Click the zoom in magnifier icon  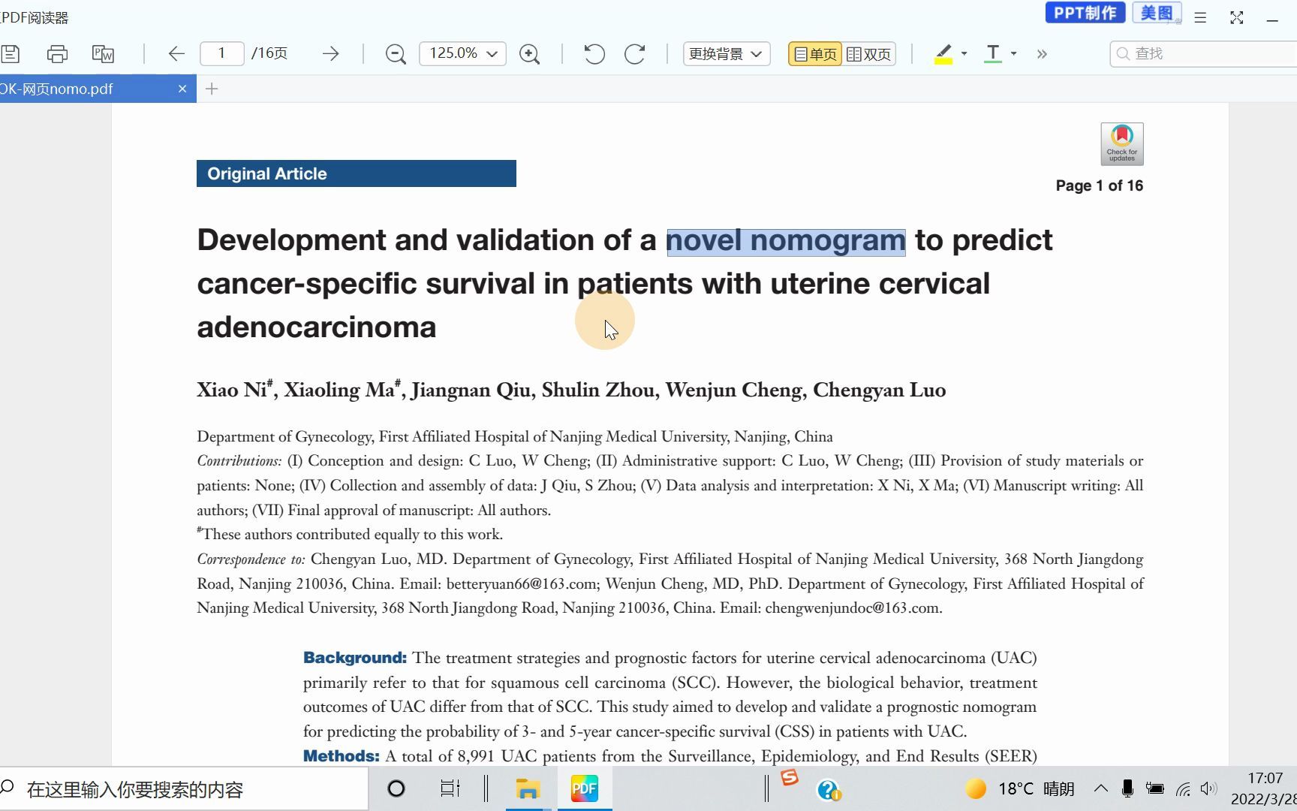[529, 54]
